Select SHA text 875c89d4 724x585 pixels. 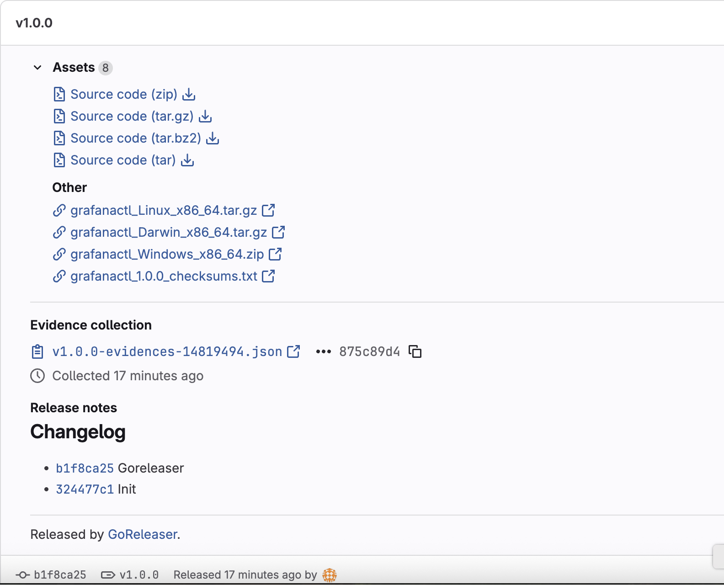369,351
